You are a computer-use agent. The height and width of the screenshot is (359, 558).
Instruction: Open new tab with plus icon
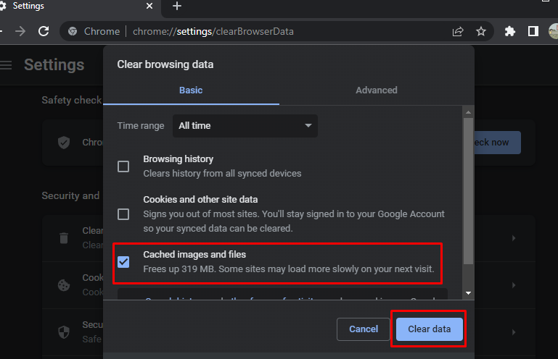coord(177,6)
